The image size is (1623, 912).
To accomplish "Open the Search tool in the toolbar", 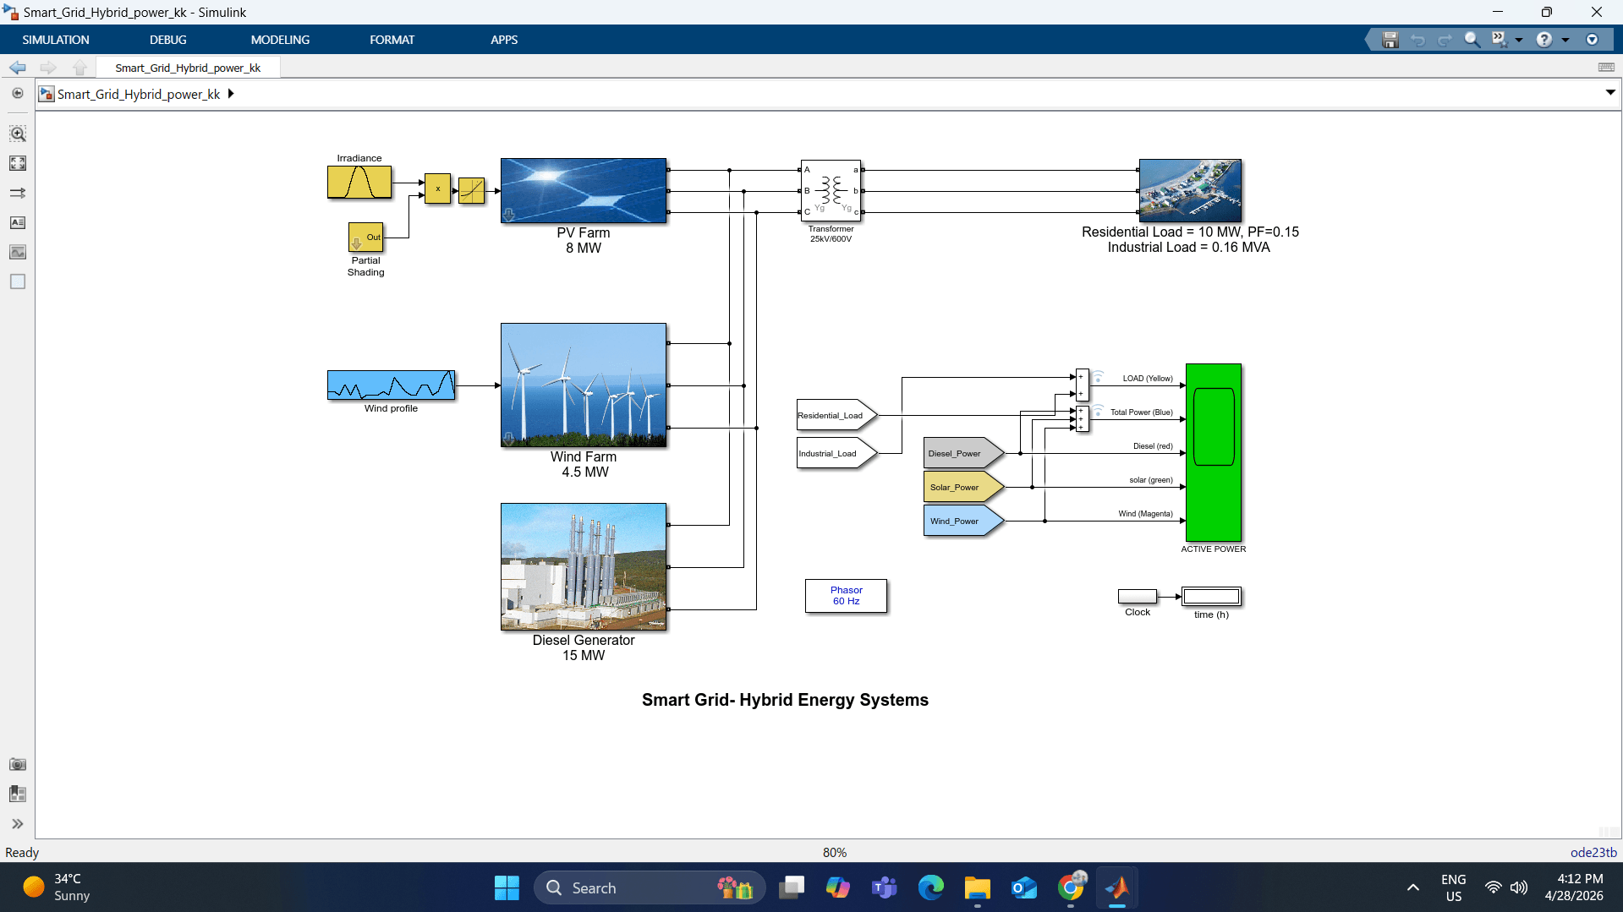I will 1472,40.
